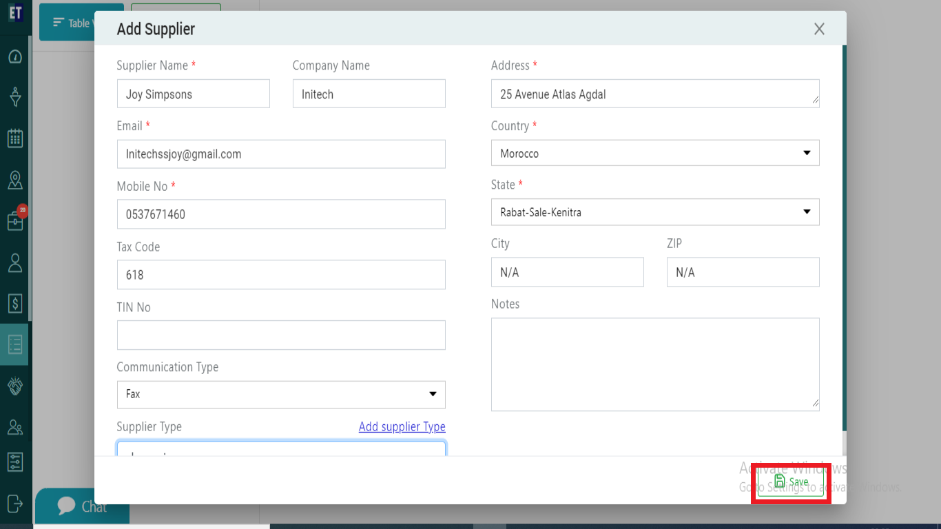Click the Mobile No input field
Viewport: 941px width, 529px height.
[281, 214]
